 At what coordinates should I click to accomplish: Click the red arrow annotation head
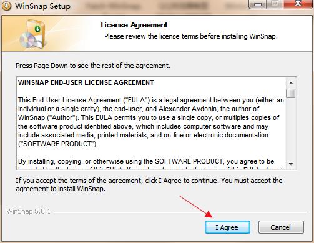[x=209, y=214]
